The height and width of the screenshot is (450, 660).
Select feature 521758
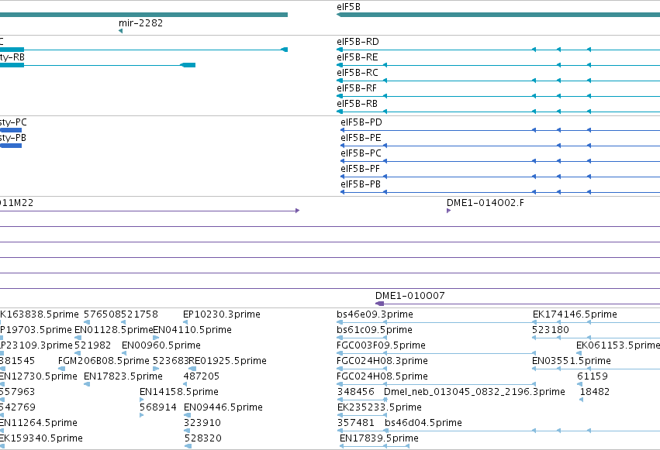click(140, 314)
